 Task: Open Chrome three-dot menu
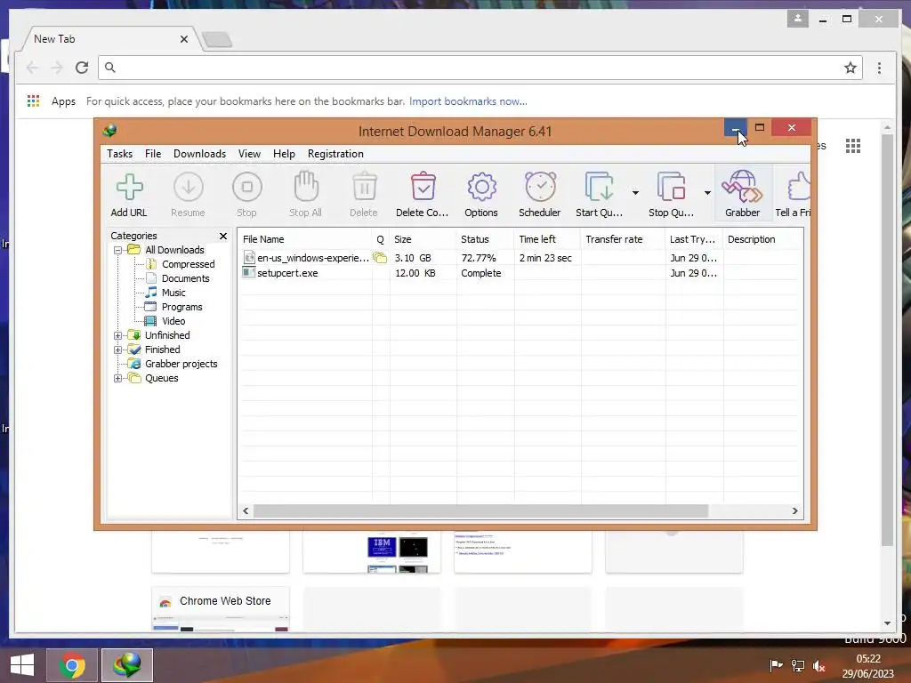point(879,68)
